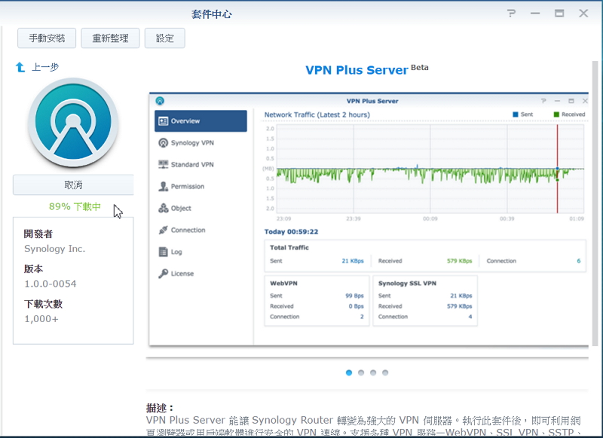Click the download count 1,000+
This screenshot has height=438, width=603.
coord(41,319)
